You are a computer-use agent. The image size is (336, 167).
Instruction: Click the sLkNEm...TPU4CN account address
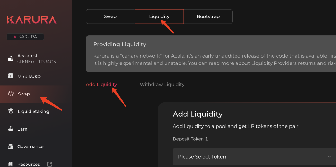(37, 62)
